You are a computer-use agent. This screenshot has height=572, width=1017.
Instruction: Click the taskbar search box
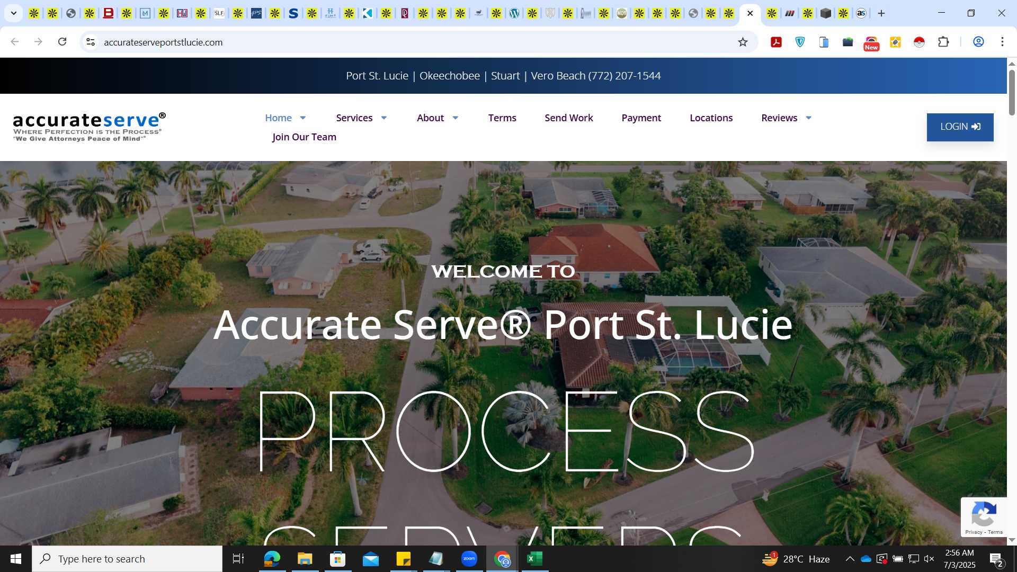tap(127, 559)
